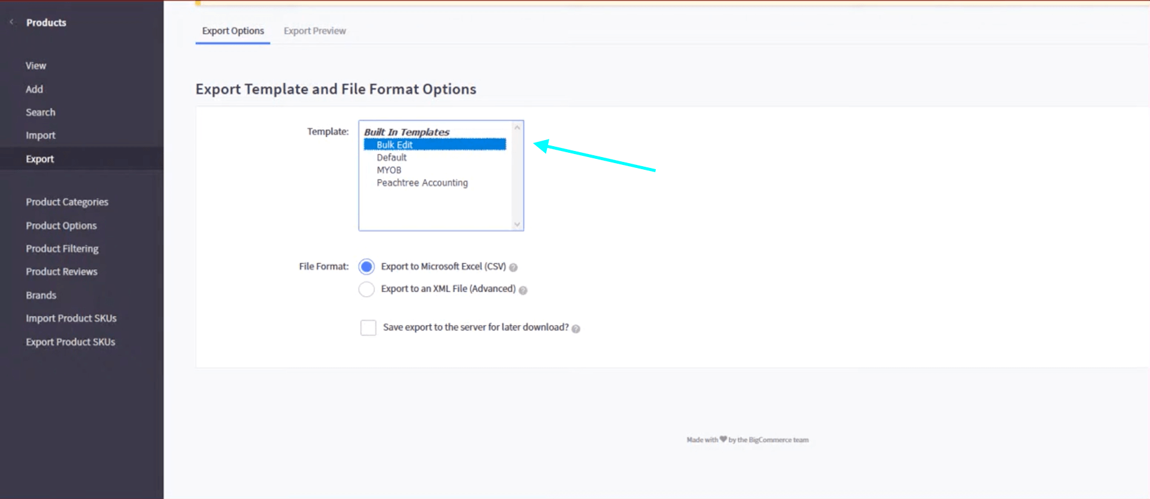Screen dimensions: 1150x499
Task: Switch to the Export Preview tab
Action: click(315, 31)
